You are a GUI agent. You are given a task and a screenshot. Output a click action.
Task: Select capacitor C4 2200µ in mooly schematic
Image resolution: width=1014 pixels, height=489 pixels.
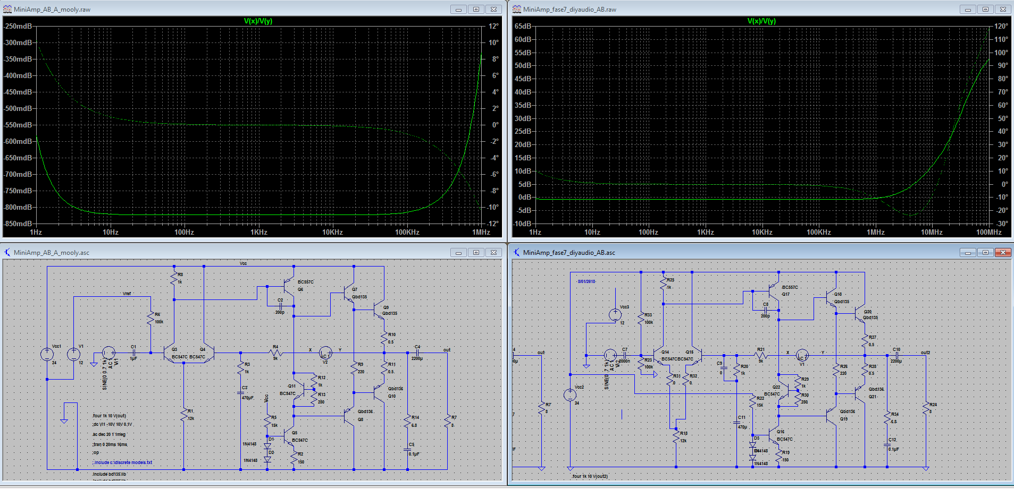tap(417, 353)
